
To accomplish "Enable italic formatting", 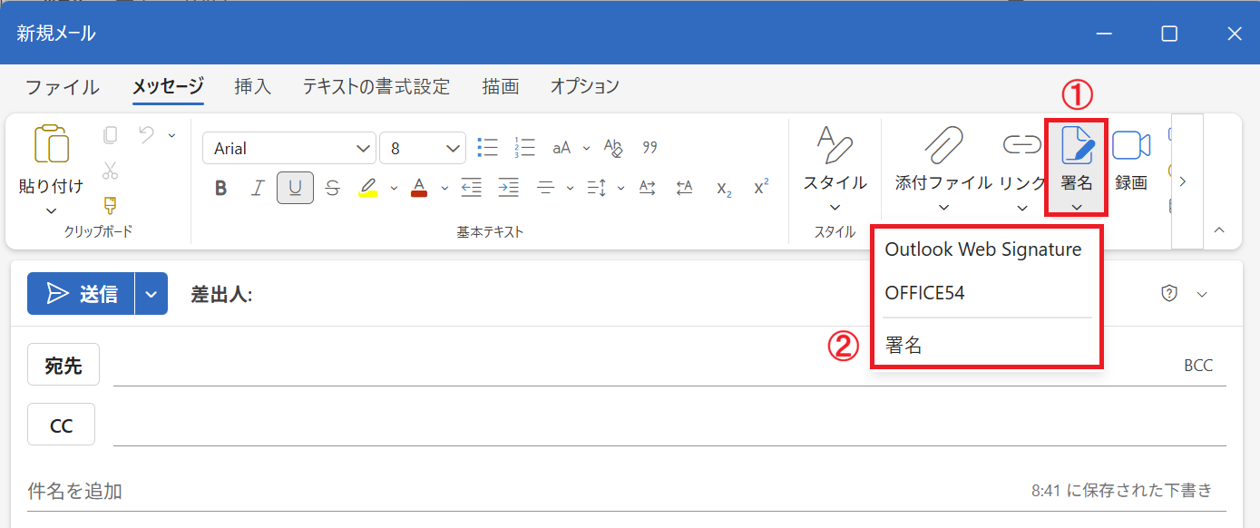I will tap(258, 187).
